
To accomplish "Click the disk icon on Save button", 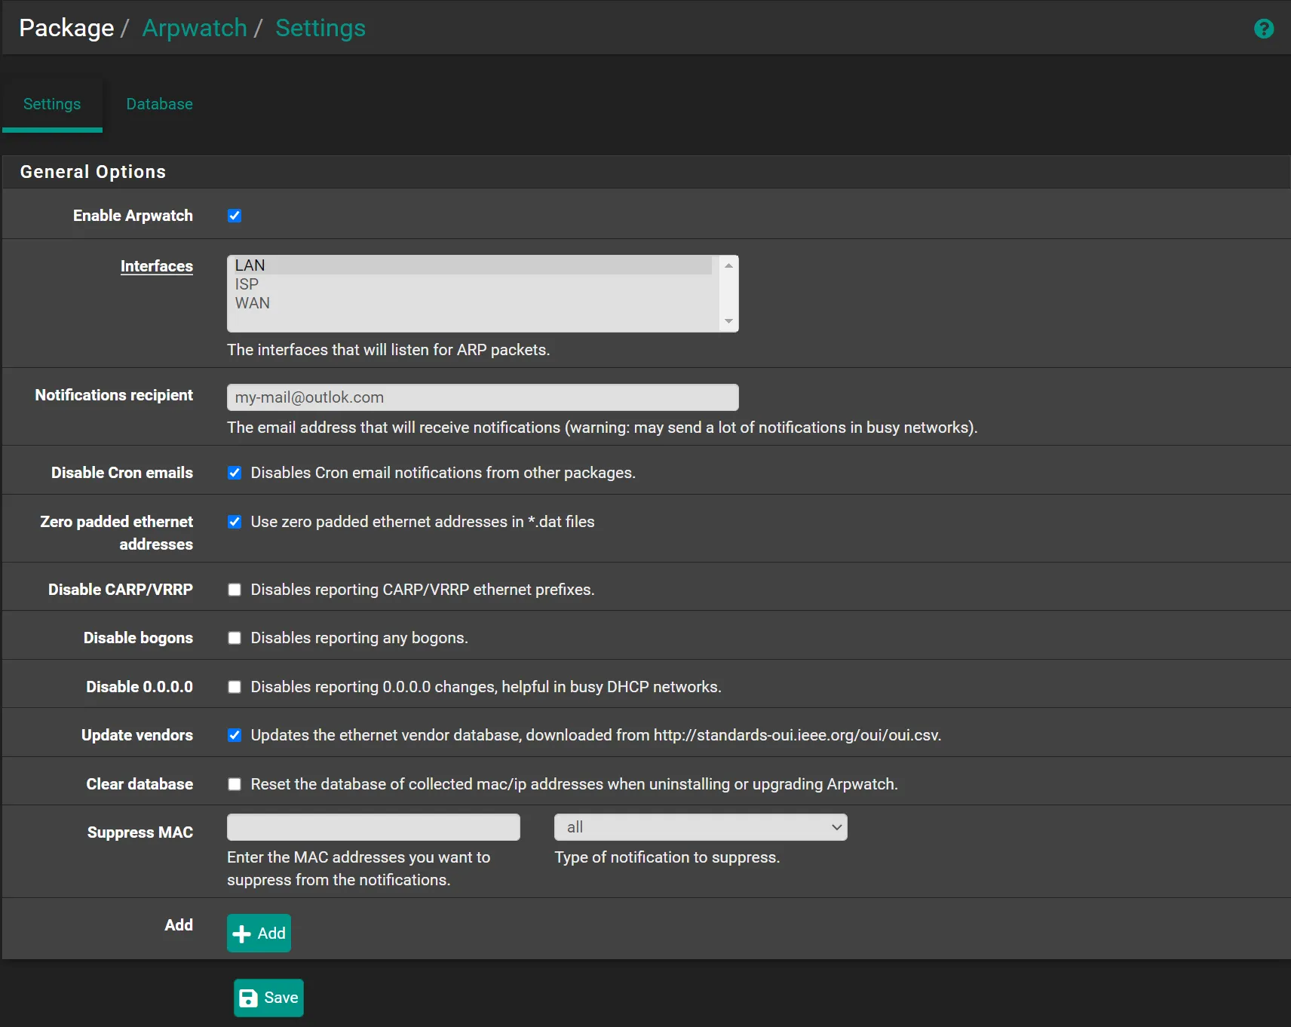I will (249, 998).
